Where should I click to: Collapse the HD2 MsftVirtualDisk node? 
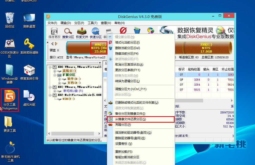coord(50,95)
